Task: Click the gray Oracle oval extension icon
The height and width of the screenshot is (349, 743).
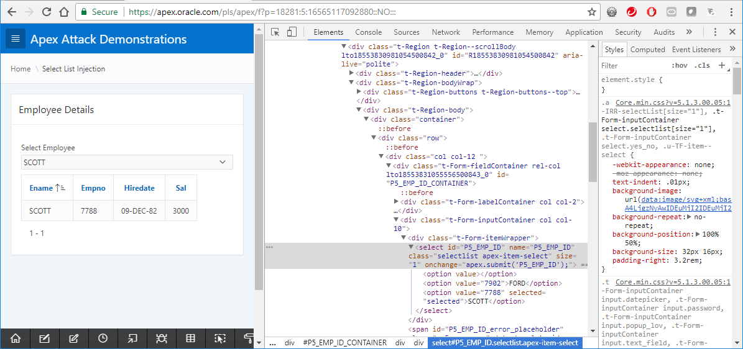Action: tap(671, 12)
